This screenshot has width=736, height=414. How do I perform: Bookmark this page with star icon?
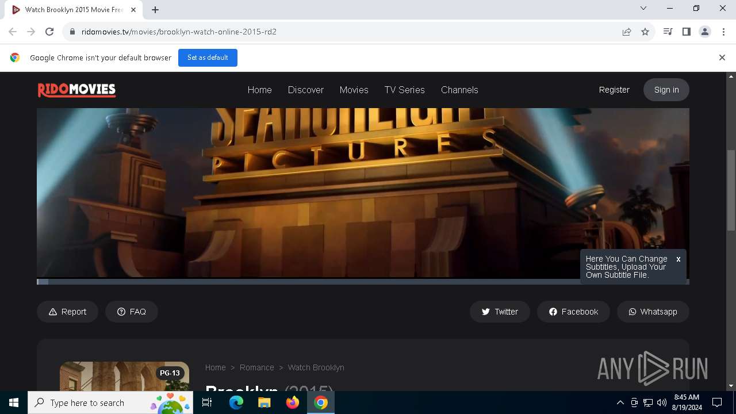[x=645, y=32]
